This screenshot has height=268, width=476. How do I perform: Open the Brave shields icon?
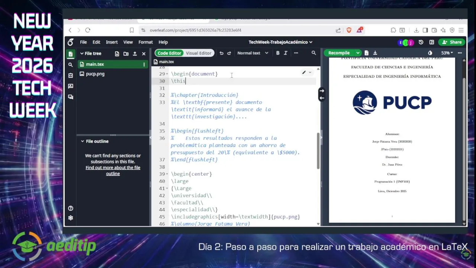(x=349, y=30)
